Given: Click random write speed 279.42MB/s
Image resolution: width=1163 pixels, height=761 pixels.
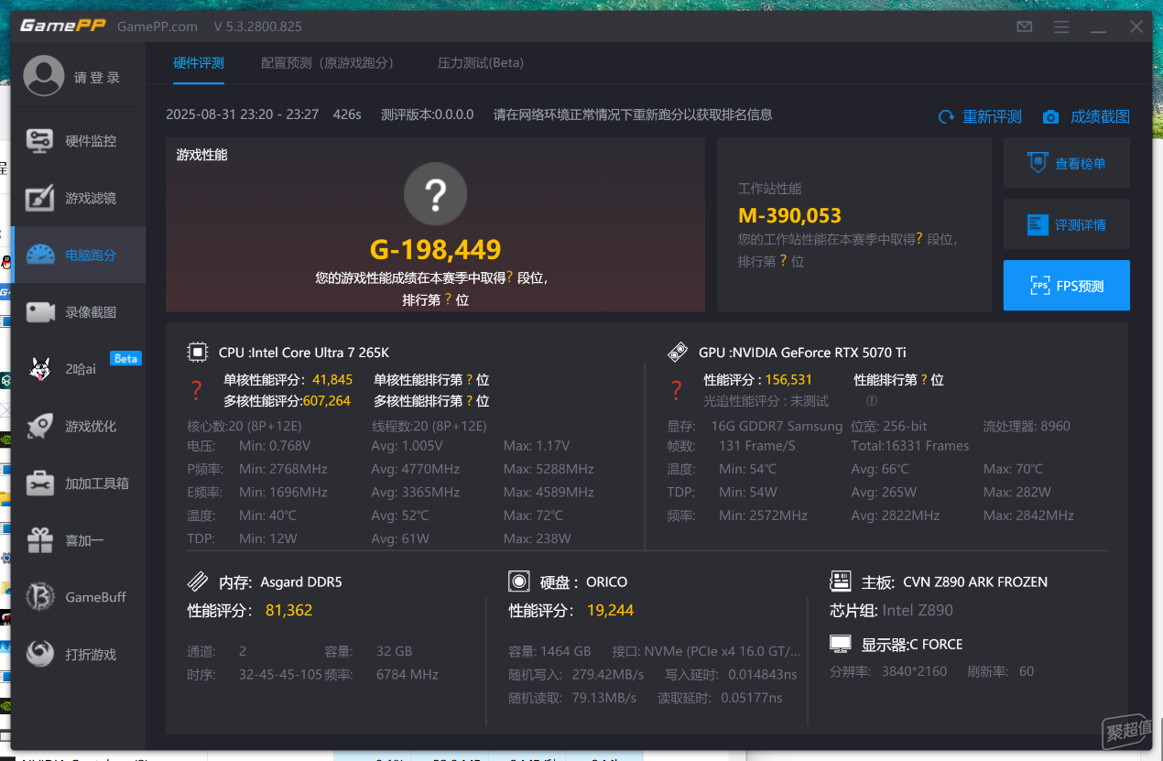Looking at the screenshot, I should coord(608,675).
